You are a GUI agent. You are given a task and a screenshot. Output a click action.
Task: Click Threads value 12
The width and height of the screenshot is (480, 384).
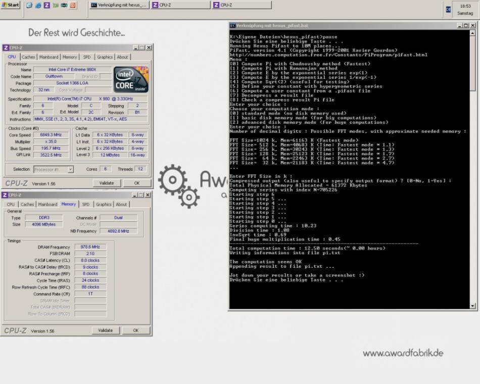140,169
